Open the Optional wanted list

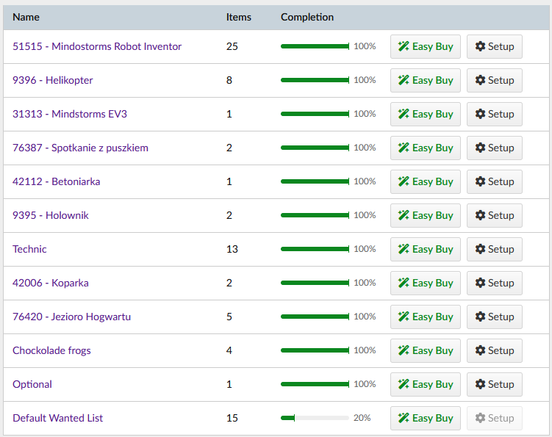[x=32, y=384]
